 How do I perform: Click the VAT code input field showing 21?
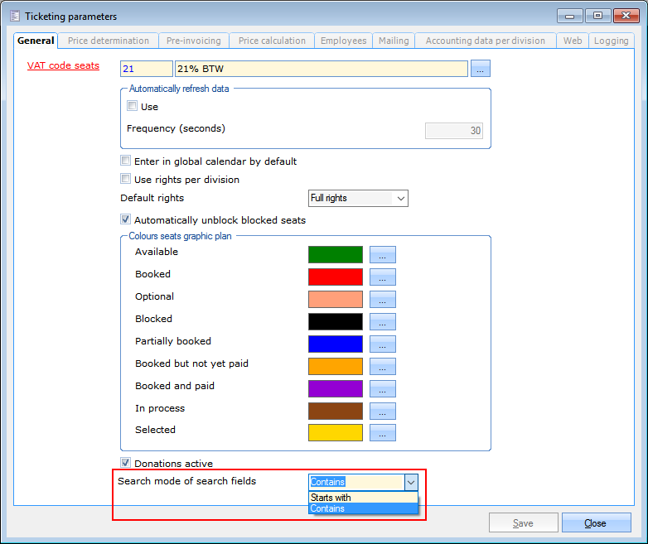tap(146, 68)
